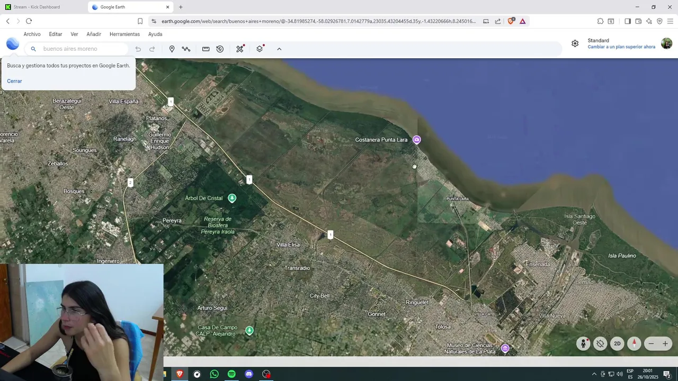
Task: Open Brave Wallet icon
Action: [x=638, y=21]
